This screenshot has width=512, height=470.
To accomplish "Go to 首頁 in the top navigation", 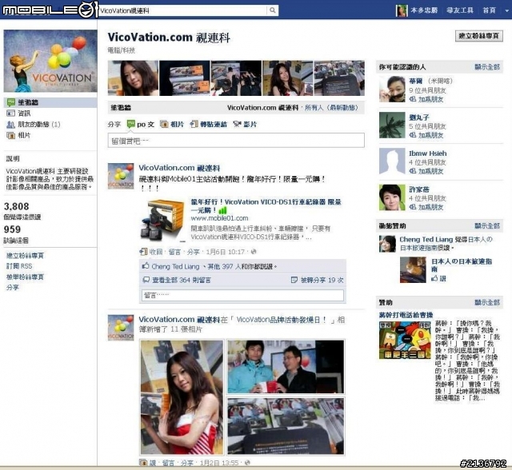I will coord(489,10).
